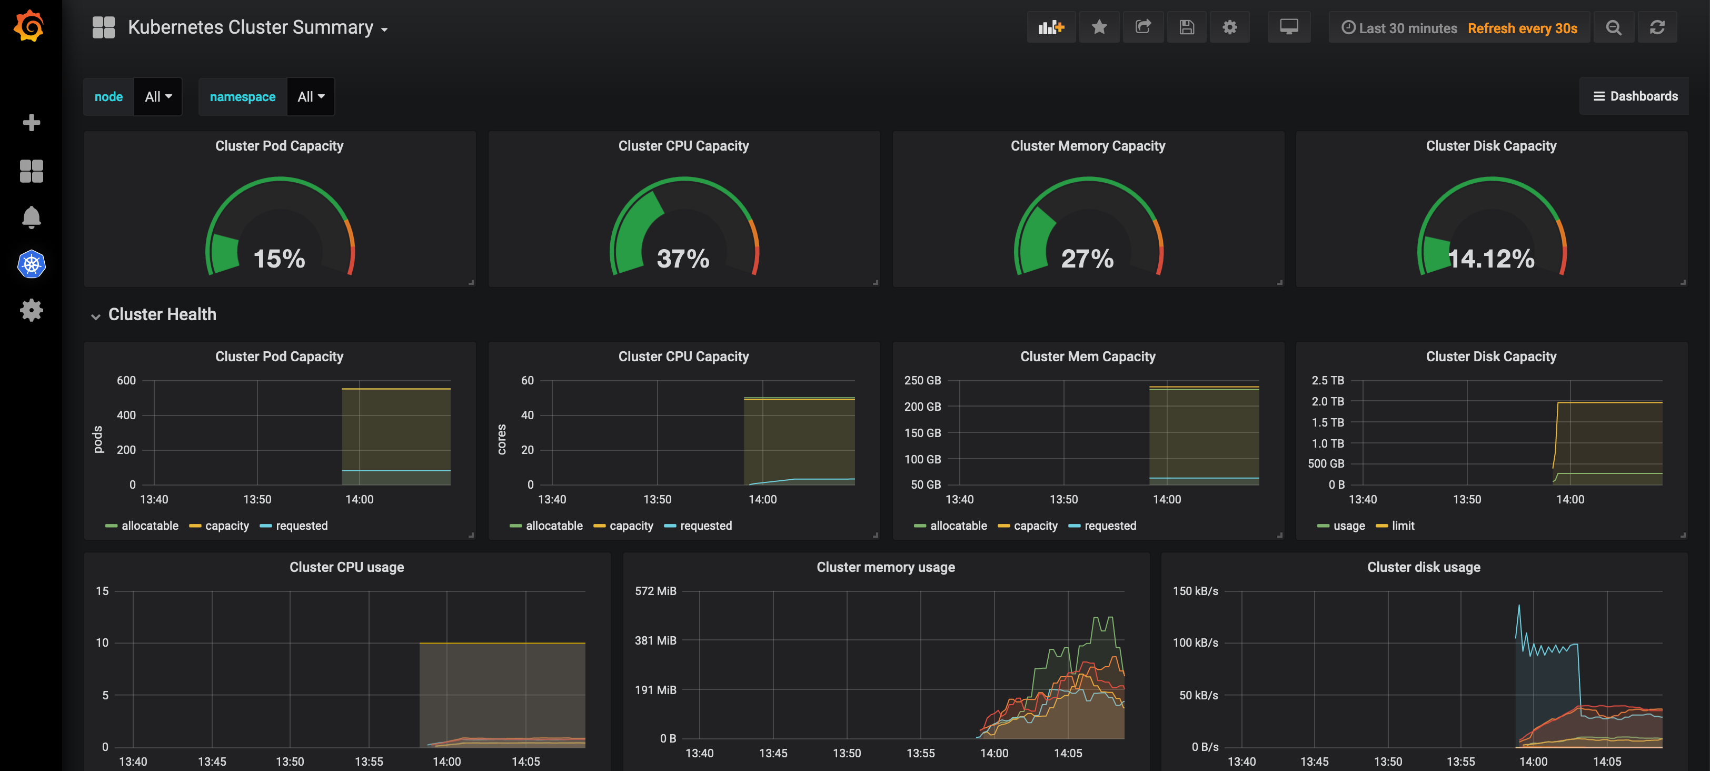1710x771 pixels.
Task: Open dashboard settings gear in the top bar
Action: click(x=1229, y=27)
